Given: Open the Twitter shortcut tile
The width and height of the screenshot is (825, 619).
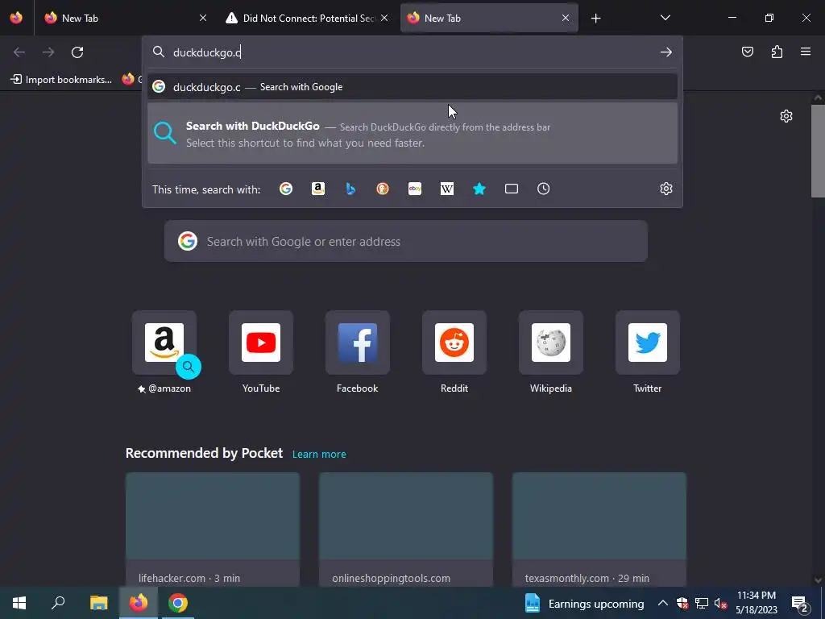Looking at the screenshot, I should (648, 343).
